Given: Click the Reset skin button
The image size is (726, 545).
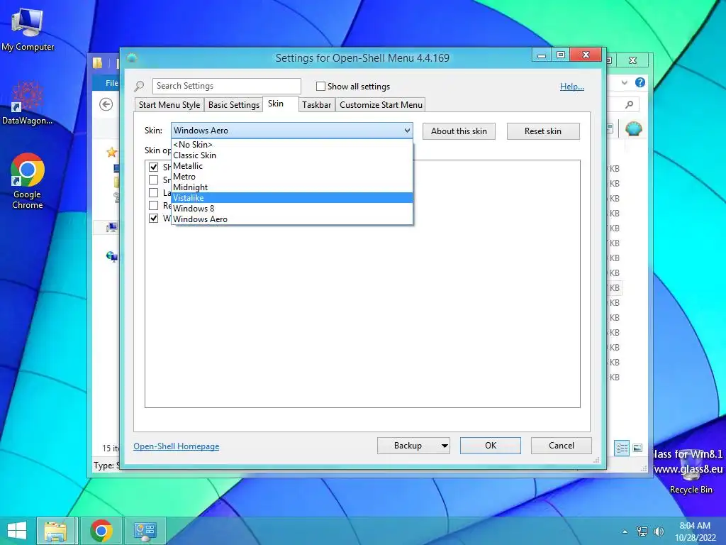Looking at the screenshot, I should click(x=543, y=131).
